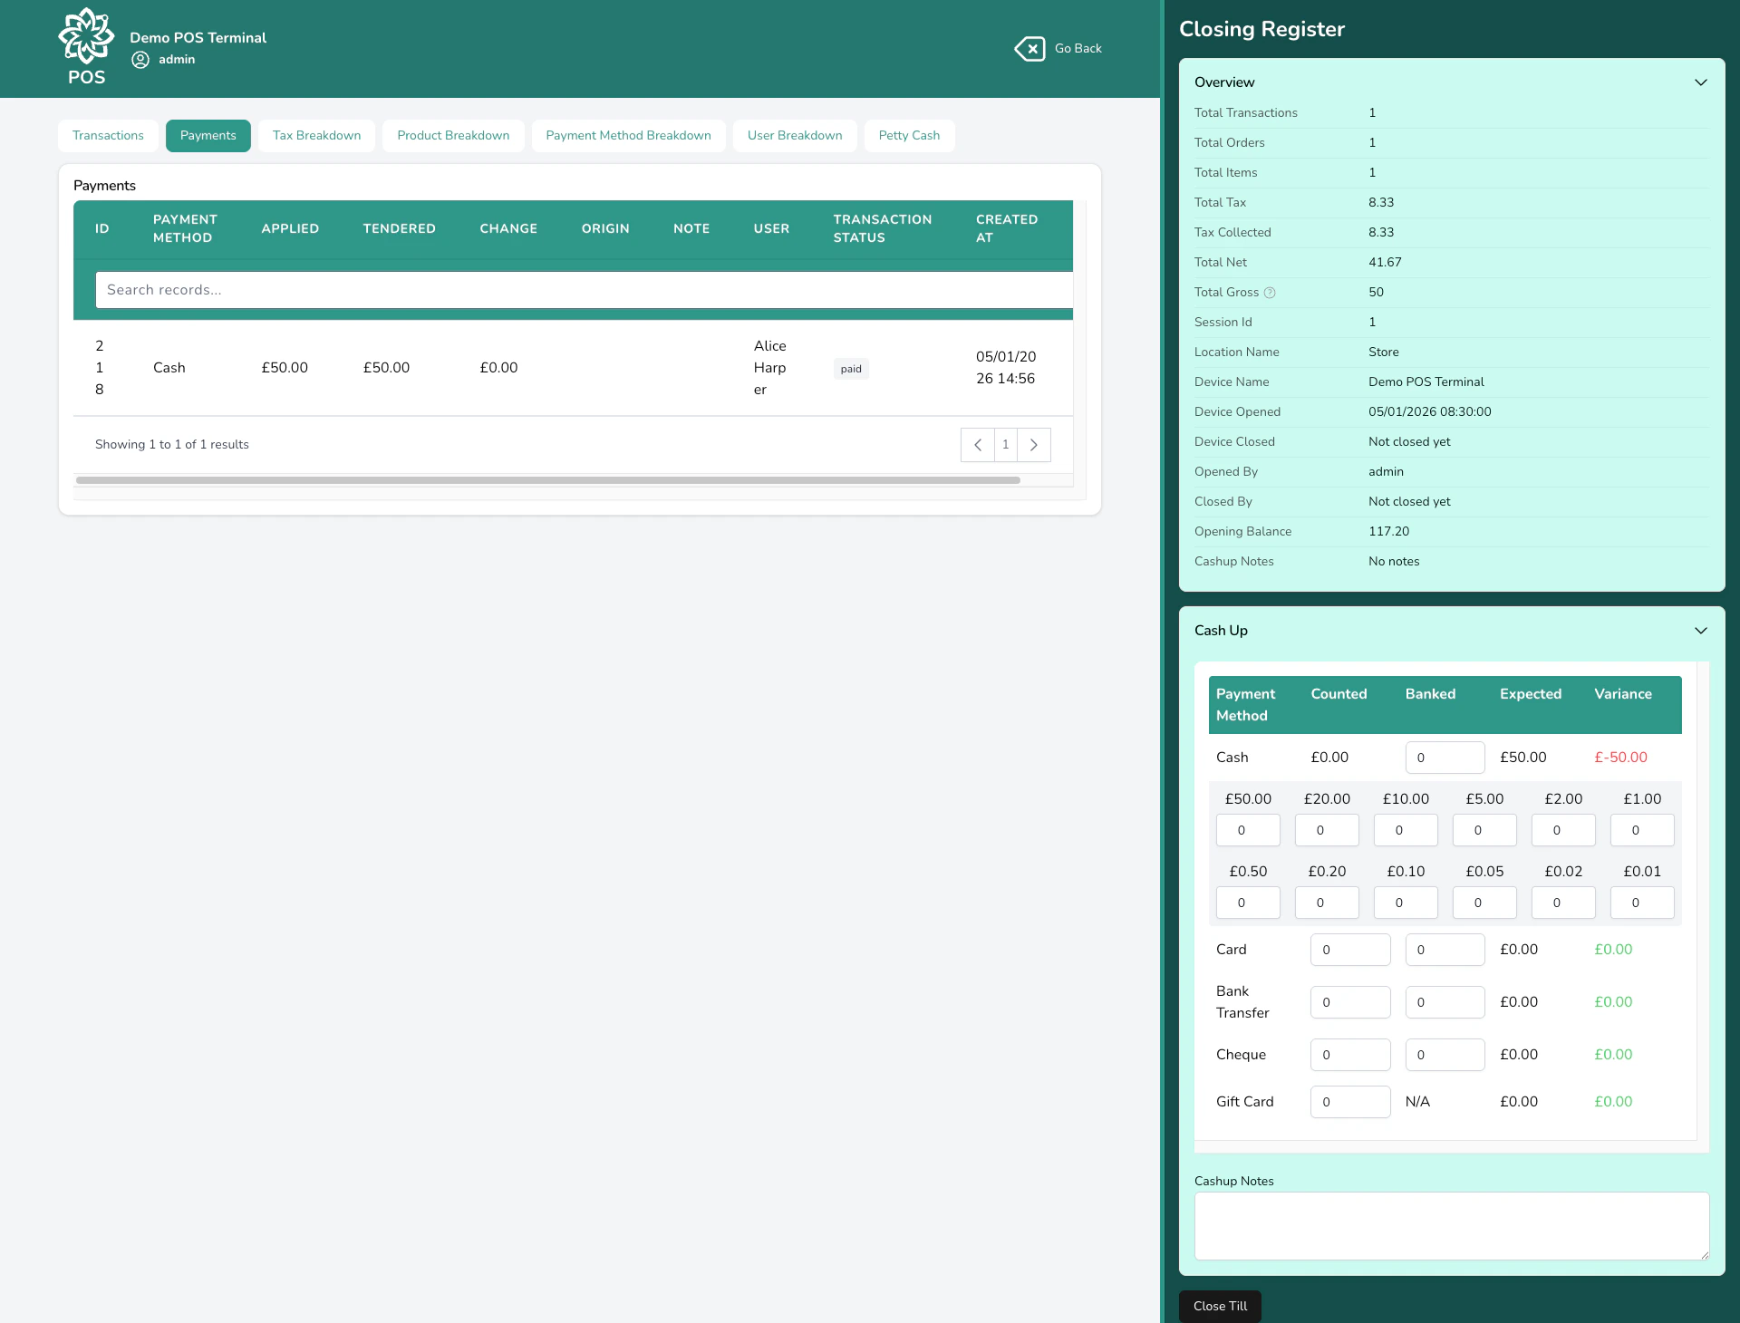This screenshot has width=1740, height=1323.
Task: Click the Close Till button
Action: tap(1218, 1306)
